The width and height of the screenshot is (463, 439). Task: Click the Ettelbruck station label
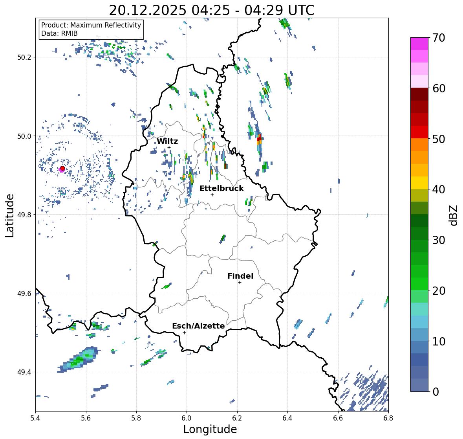tap(221, 189)
